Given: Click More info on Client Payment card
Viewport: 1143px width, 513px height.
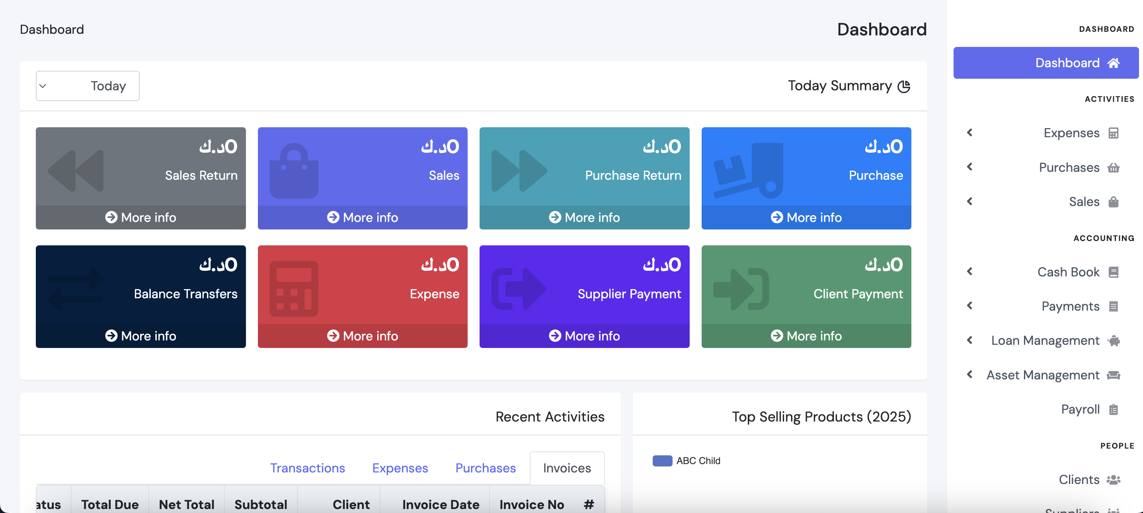Looking at the screenshot, I should pyautogui.click(x=806, y=336).
